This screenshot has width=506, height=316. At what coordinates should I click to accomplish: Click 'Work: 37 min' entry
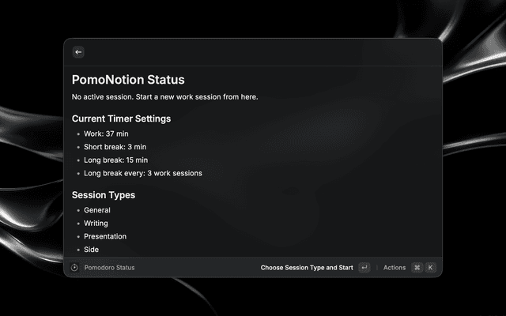click(106, 134)
